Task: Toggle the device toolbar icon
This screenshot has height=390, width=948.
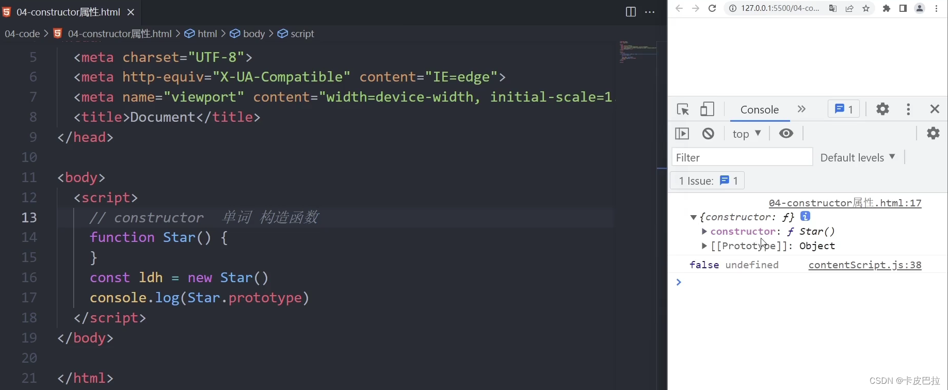Action: coord(707,109)
